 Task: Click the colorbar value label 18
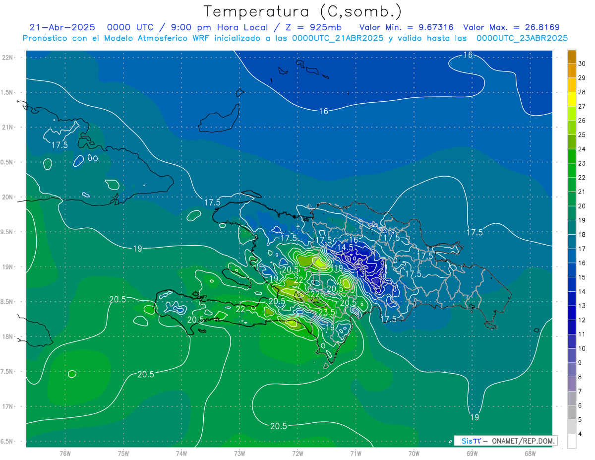click(582, 234)
